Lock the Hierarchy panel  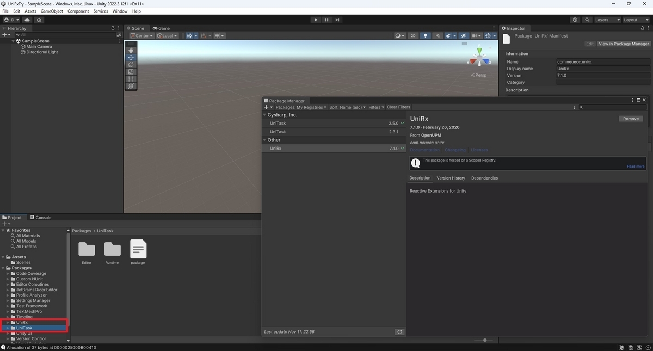pyautogui.click(x=113, y=28)
